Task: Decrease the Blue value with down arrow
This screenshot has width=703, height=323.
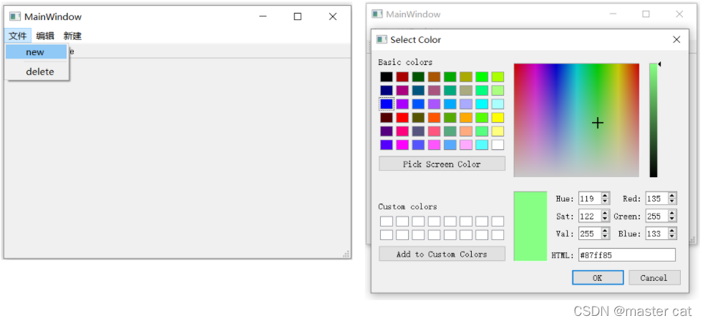Action: (x=672, y=237)
